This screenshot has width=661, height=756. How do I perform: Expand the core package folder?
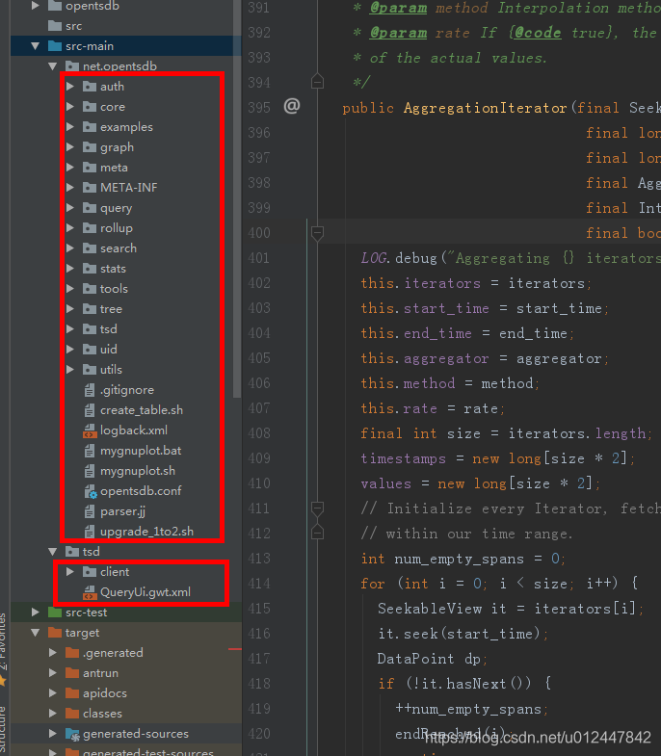(x=70, y=107)
